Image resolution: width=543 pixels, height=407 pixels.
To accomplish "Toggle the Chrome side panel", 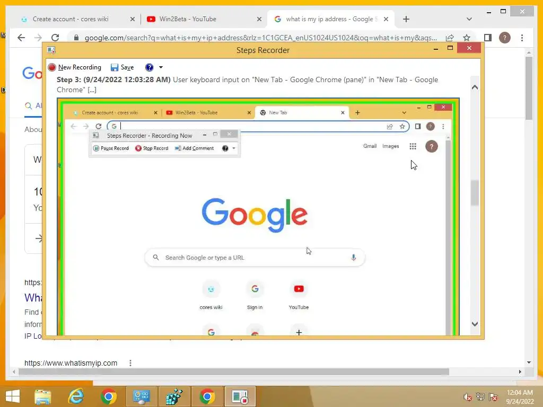I will coord(488,38).
